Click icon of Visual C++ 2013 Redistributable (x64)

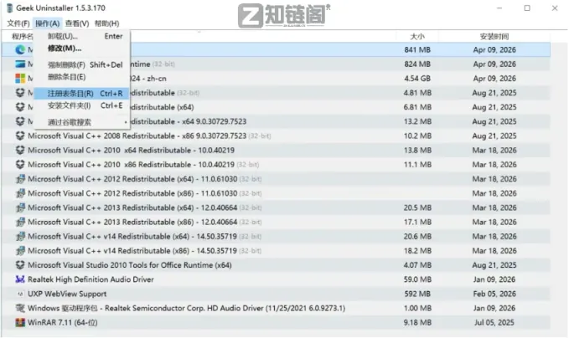20,207
